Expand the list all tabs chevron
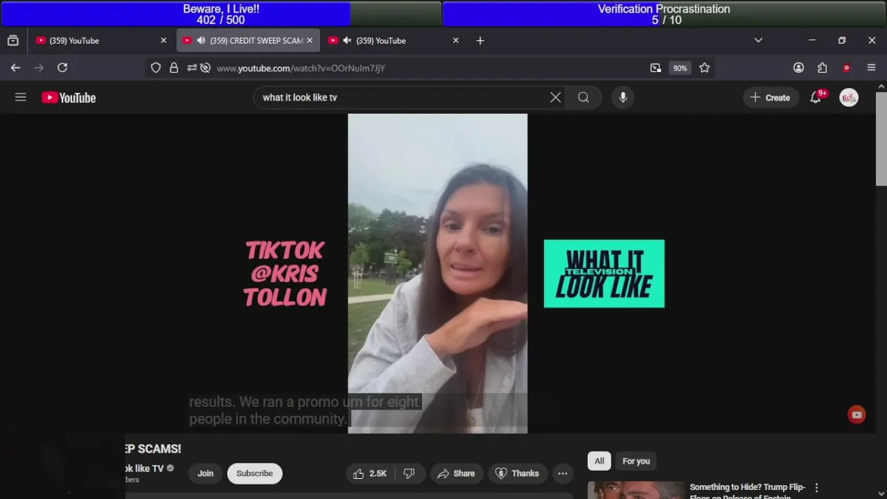This screenshot has width=887, height=499. tap(758, 41)
